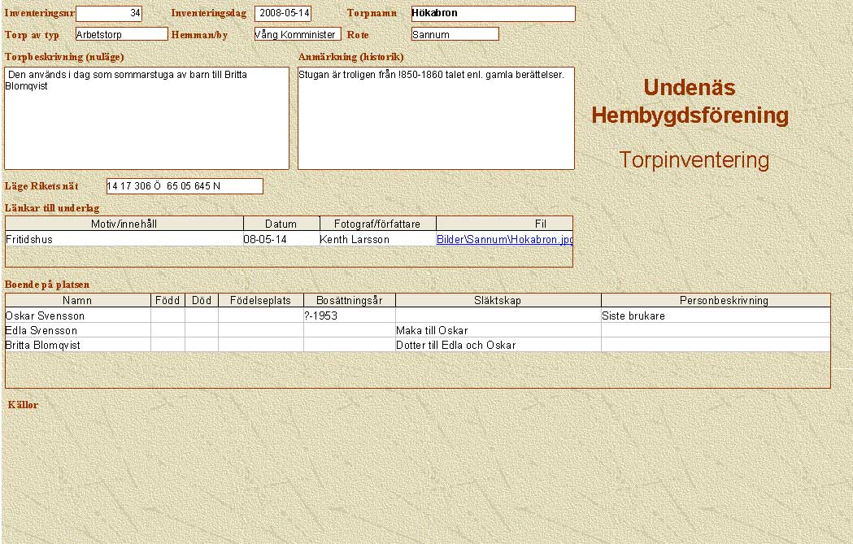Select the Oskar Svensson name row

tap(77, 316)
